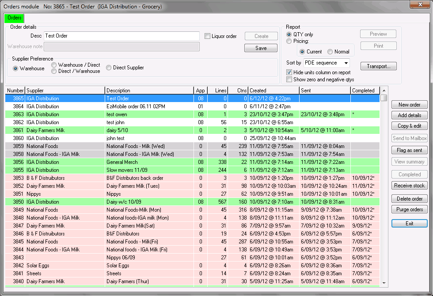Click Receive stock button

pos(409,186)
